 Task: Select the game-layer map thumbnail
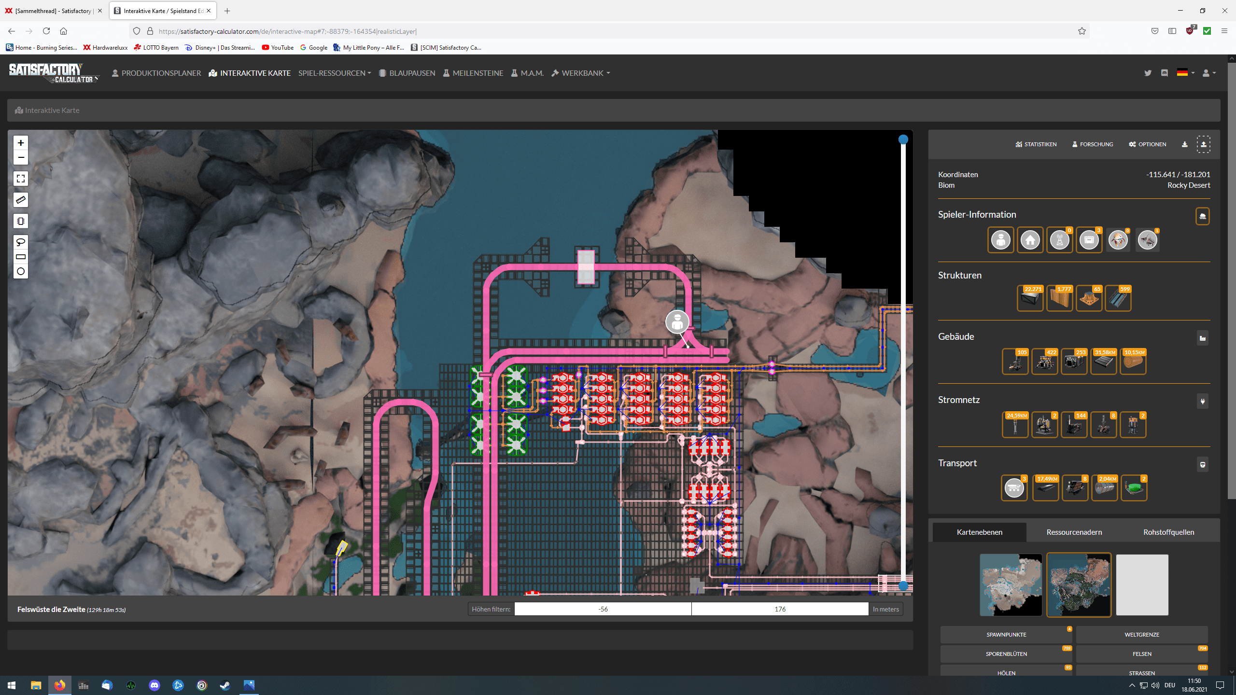pyautogui.click(x=1011, y=585)
